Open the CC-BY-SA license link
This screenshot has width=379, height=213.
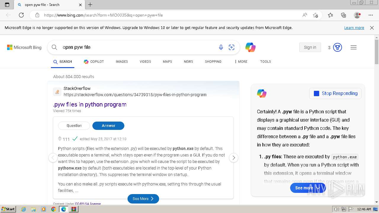(x=88, y=204)
